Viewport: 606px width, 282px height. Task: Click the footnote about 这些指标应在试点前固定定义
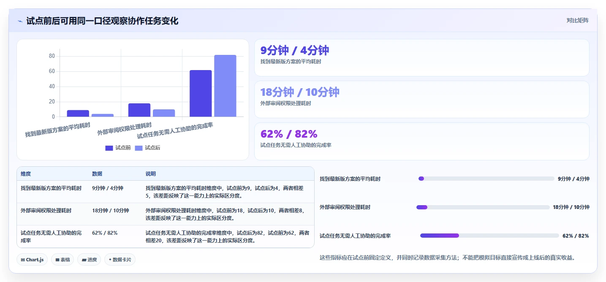(x=448, y=258)
